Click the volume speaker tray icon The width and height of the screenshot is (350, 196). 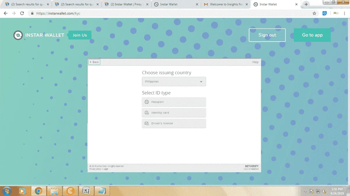tap(324, 191)
